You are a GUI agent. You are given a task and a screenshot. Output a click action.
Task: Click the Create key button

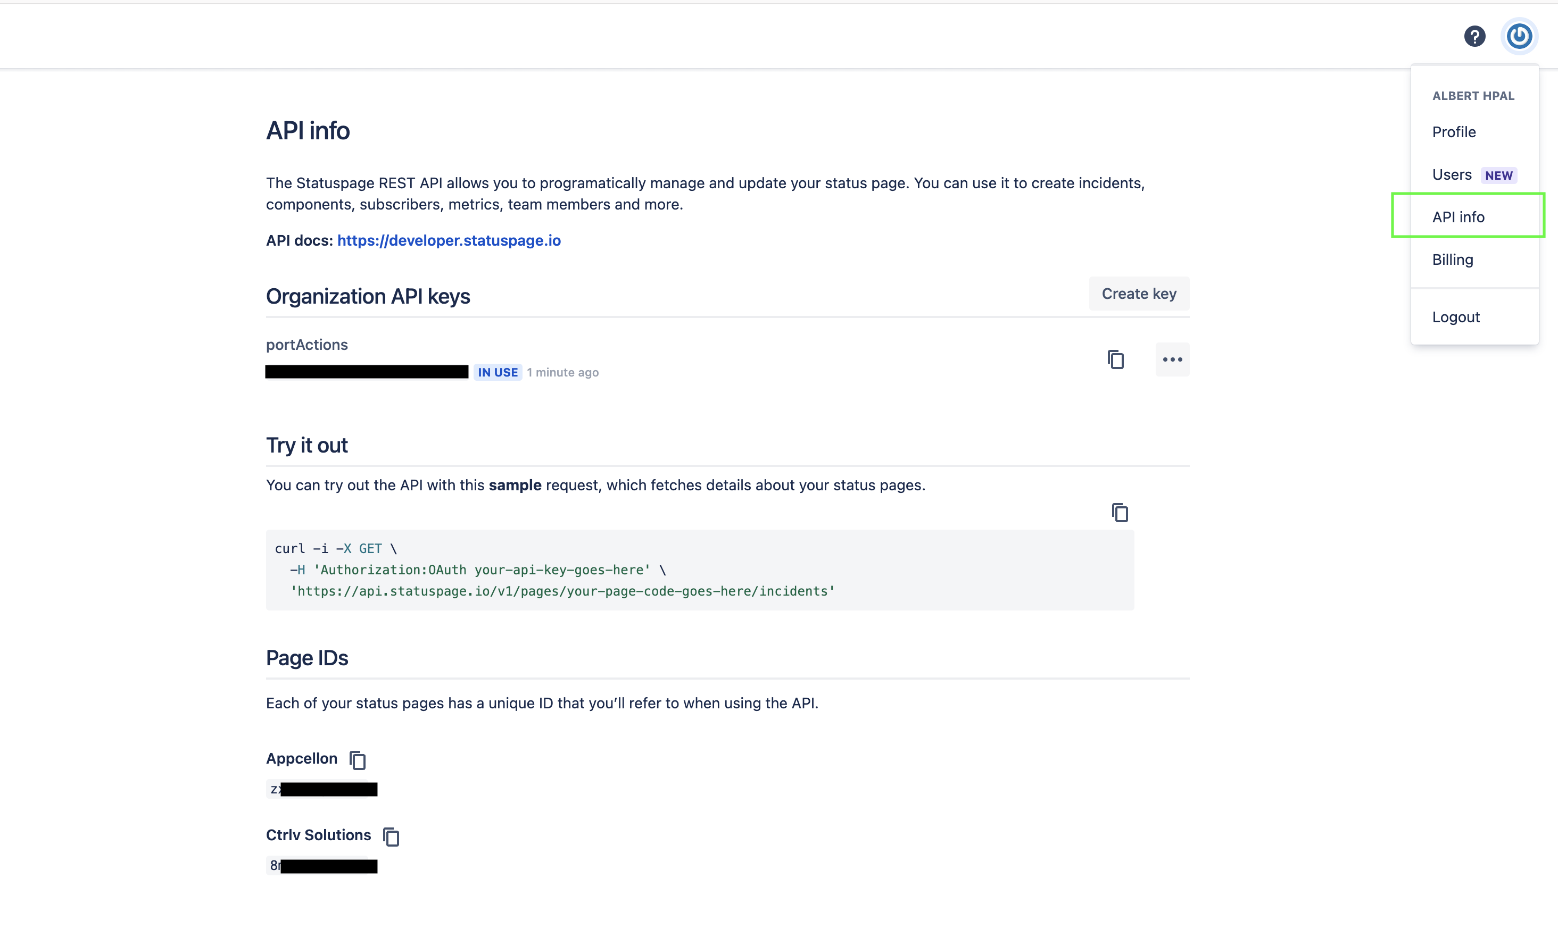point(1139,294)
